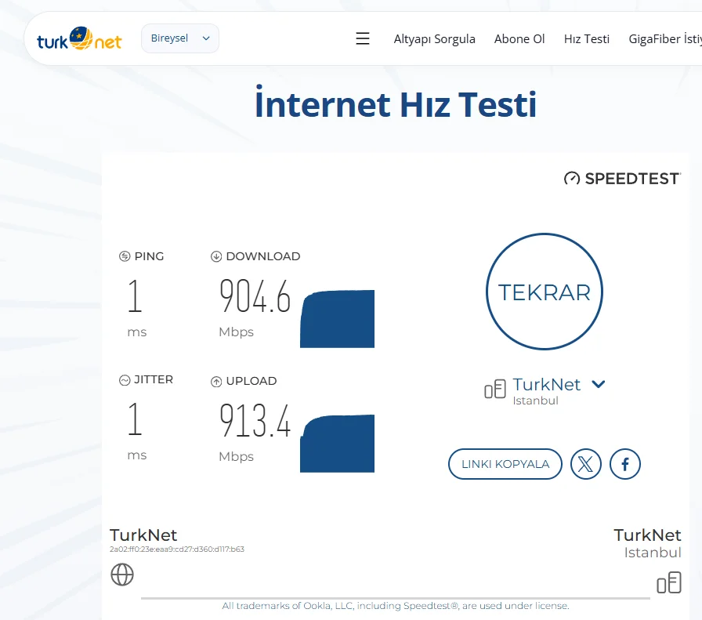Click the TurkNet logo
This screenshot has width=702, height=620.
click(79, 38)
